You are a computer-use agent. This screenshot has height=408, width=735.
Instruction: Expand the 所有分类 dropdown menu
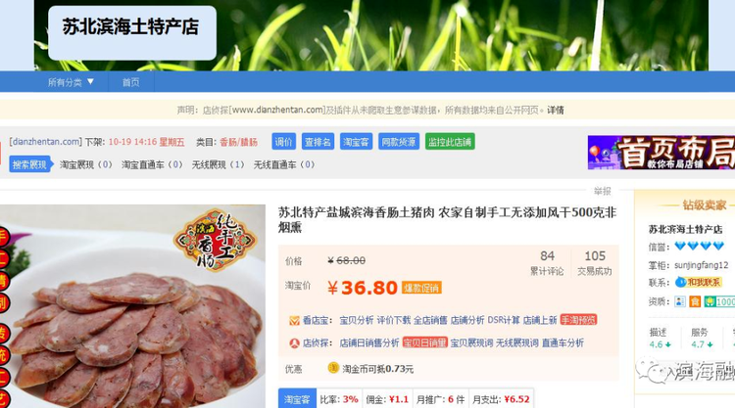(x=71, y=82)
